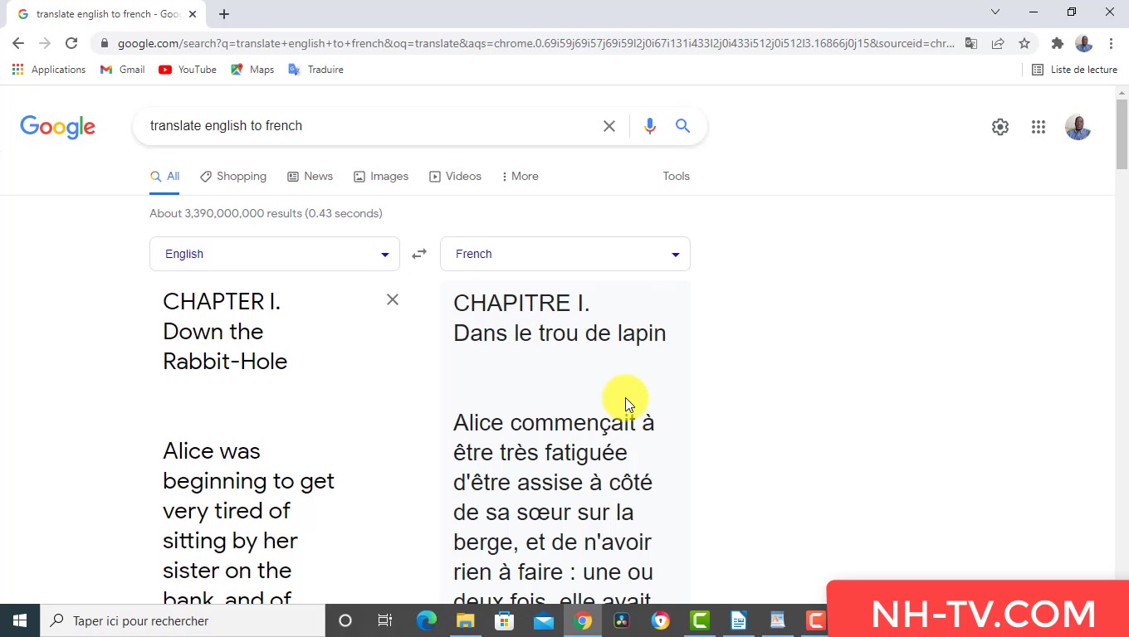
Task: Open search Tools
Action: (677, 177)
